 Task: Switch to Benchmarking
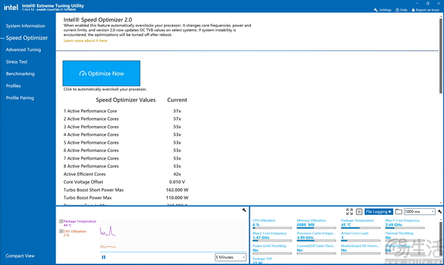20,73
